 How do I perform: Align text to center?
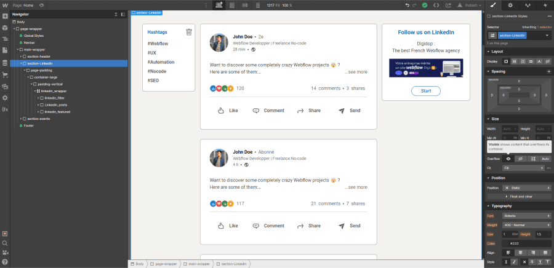(x=520, y=253)
